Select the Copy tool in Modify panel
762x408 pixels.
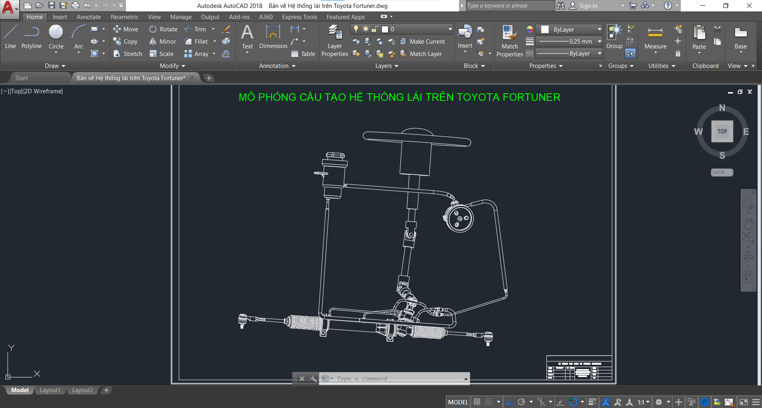pyautogui.click(x=125, y=41)
